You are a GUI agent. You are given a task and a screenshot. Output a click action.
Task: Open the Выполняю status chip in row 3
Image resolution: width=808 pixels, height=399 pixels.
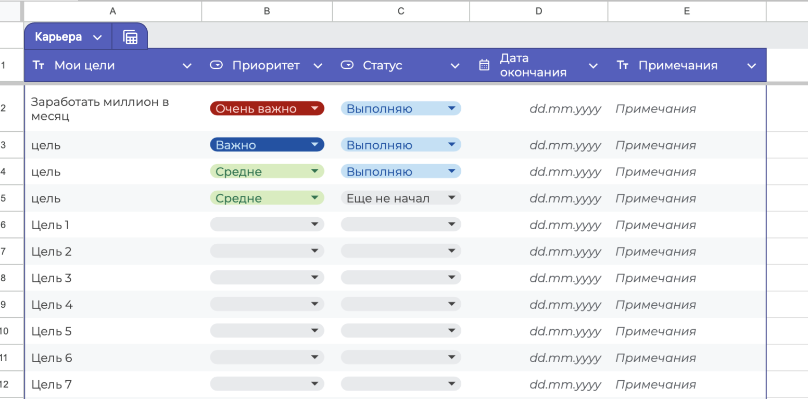(401, 145)
